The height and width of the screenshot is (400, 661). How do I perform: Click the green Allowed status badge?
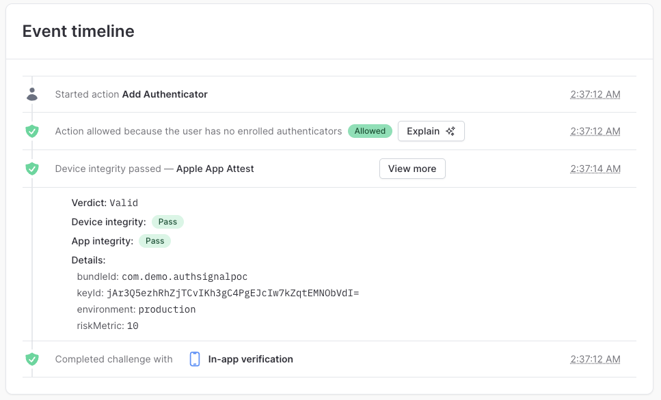click(370, 131)
